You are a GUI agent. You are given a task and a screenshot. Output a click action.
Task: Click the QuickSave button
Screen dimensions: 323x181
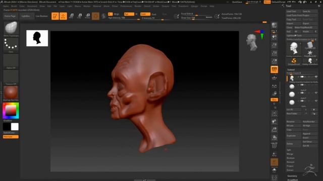pyautogui.click(x=237, y=2)
